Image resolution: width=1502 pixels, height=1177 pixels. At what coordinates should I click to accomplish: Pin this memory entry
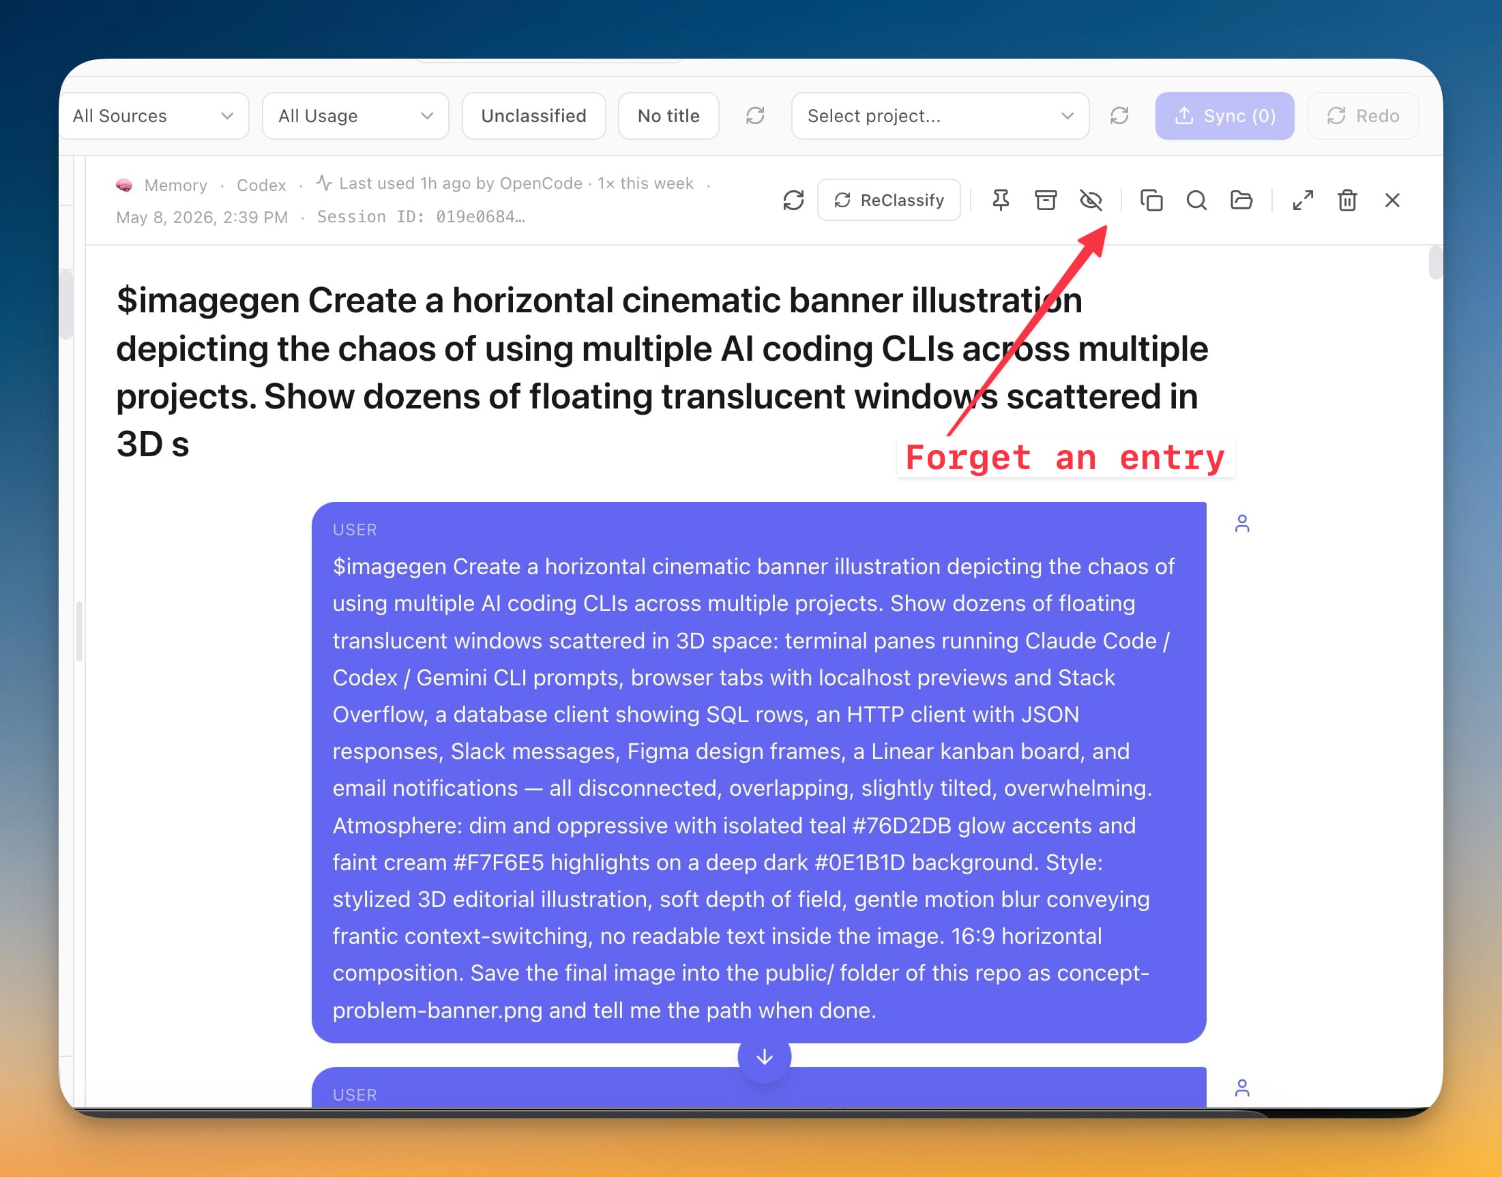pyautogui.click(x=1000, y=200)
